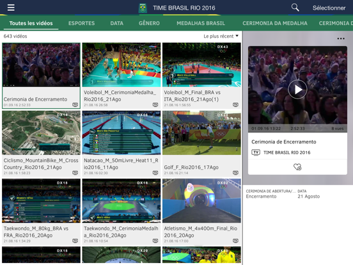Image resolution: width=353 pixels, height=265 pixels.
Task: Open the CERIMONIA DA MEDALHA tab
Action: 275,23
